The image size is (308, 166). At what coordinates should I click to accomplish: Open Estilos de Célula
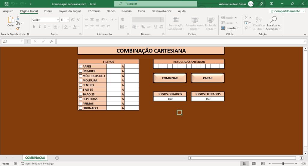211,23
